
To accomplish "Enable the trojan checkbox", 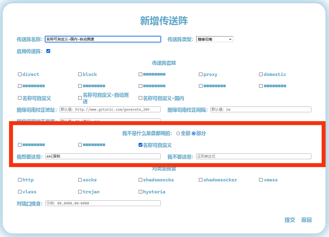I will [x=80, y=192].
